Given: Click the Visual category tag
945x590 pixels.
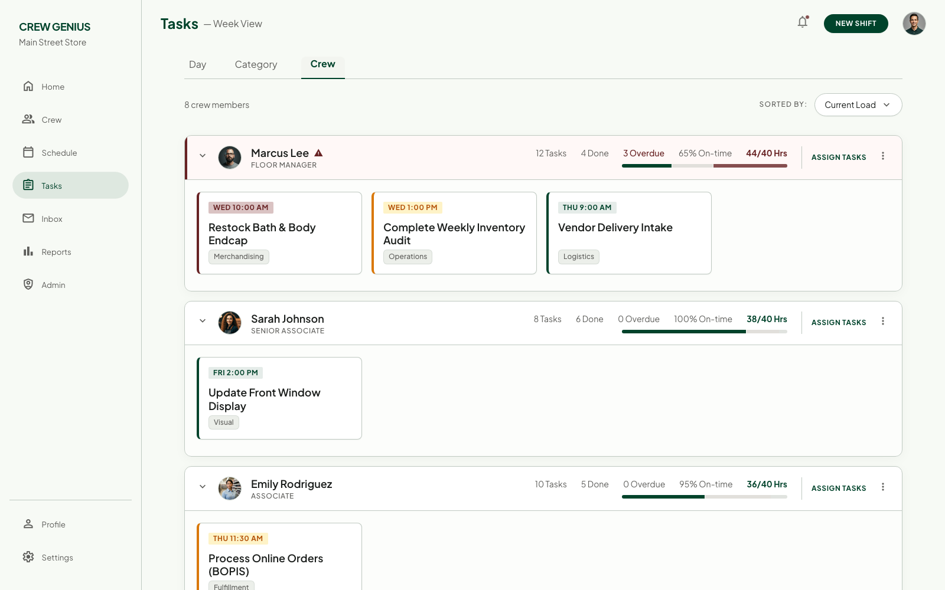Looking at the screenshot, I should 224,422.
